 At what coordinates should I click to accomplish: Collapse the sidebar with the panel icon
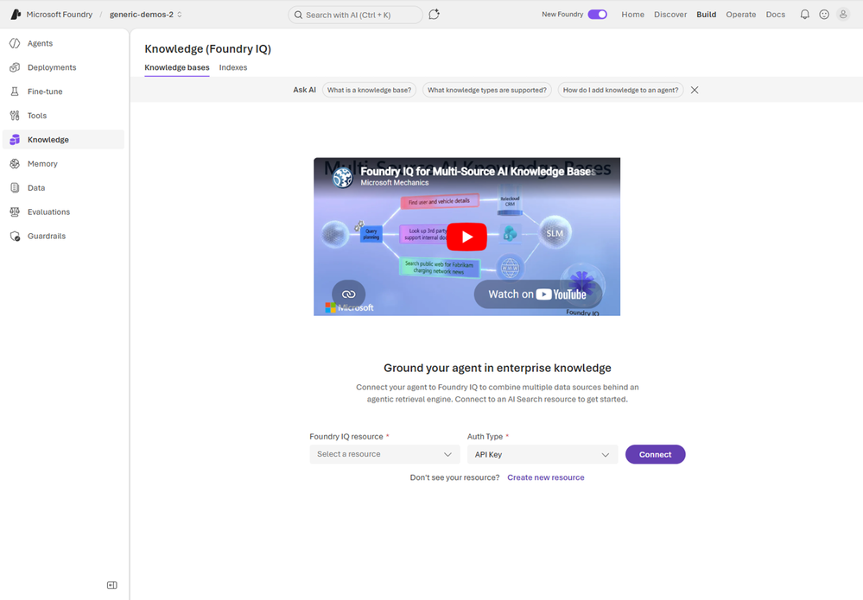(111, 585)
